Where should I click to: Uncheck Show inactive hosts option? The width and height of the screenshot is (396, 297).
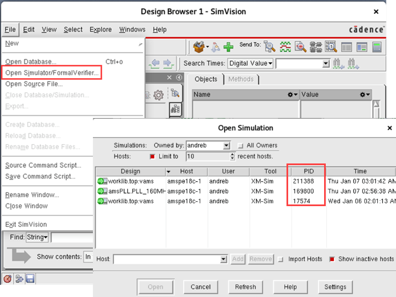[332, 259]
